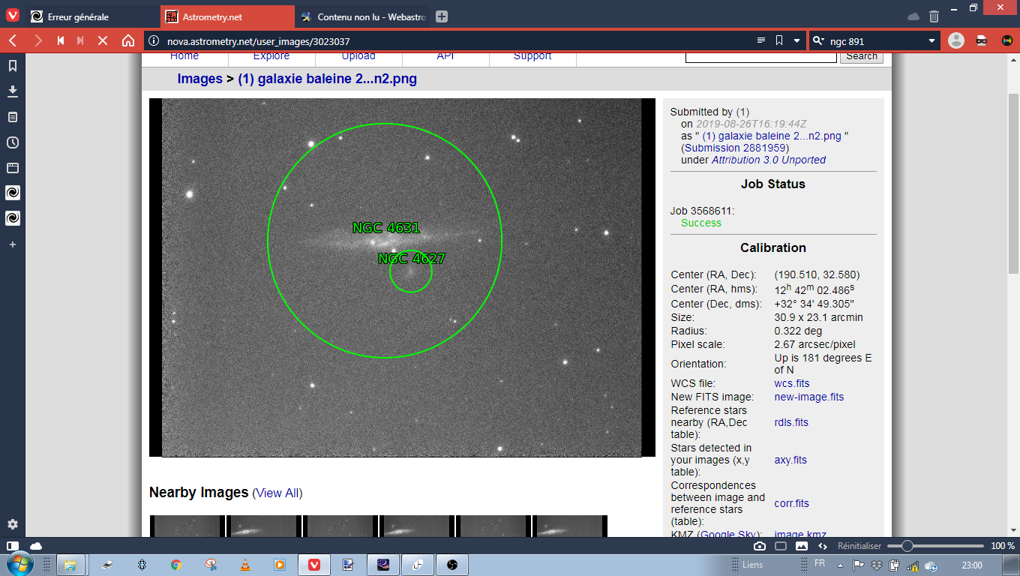Expand the address bar URL dropdown
The width and height of the screenshot is (1020, 576).
pyautogui.click(x=796, y=40)
